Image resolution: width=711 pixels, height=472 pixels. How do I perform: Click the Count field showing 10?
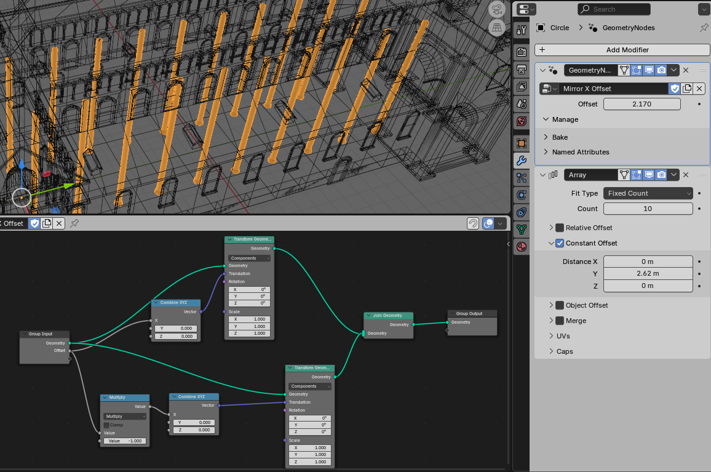648,209
